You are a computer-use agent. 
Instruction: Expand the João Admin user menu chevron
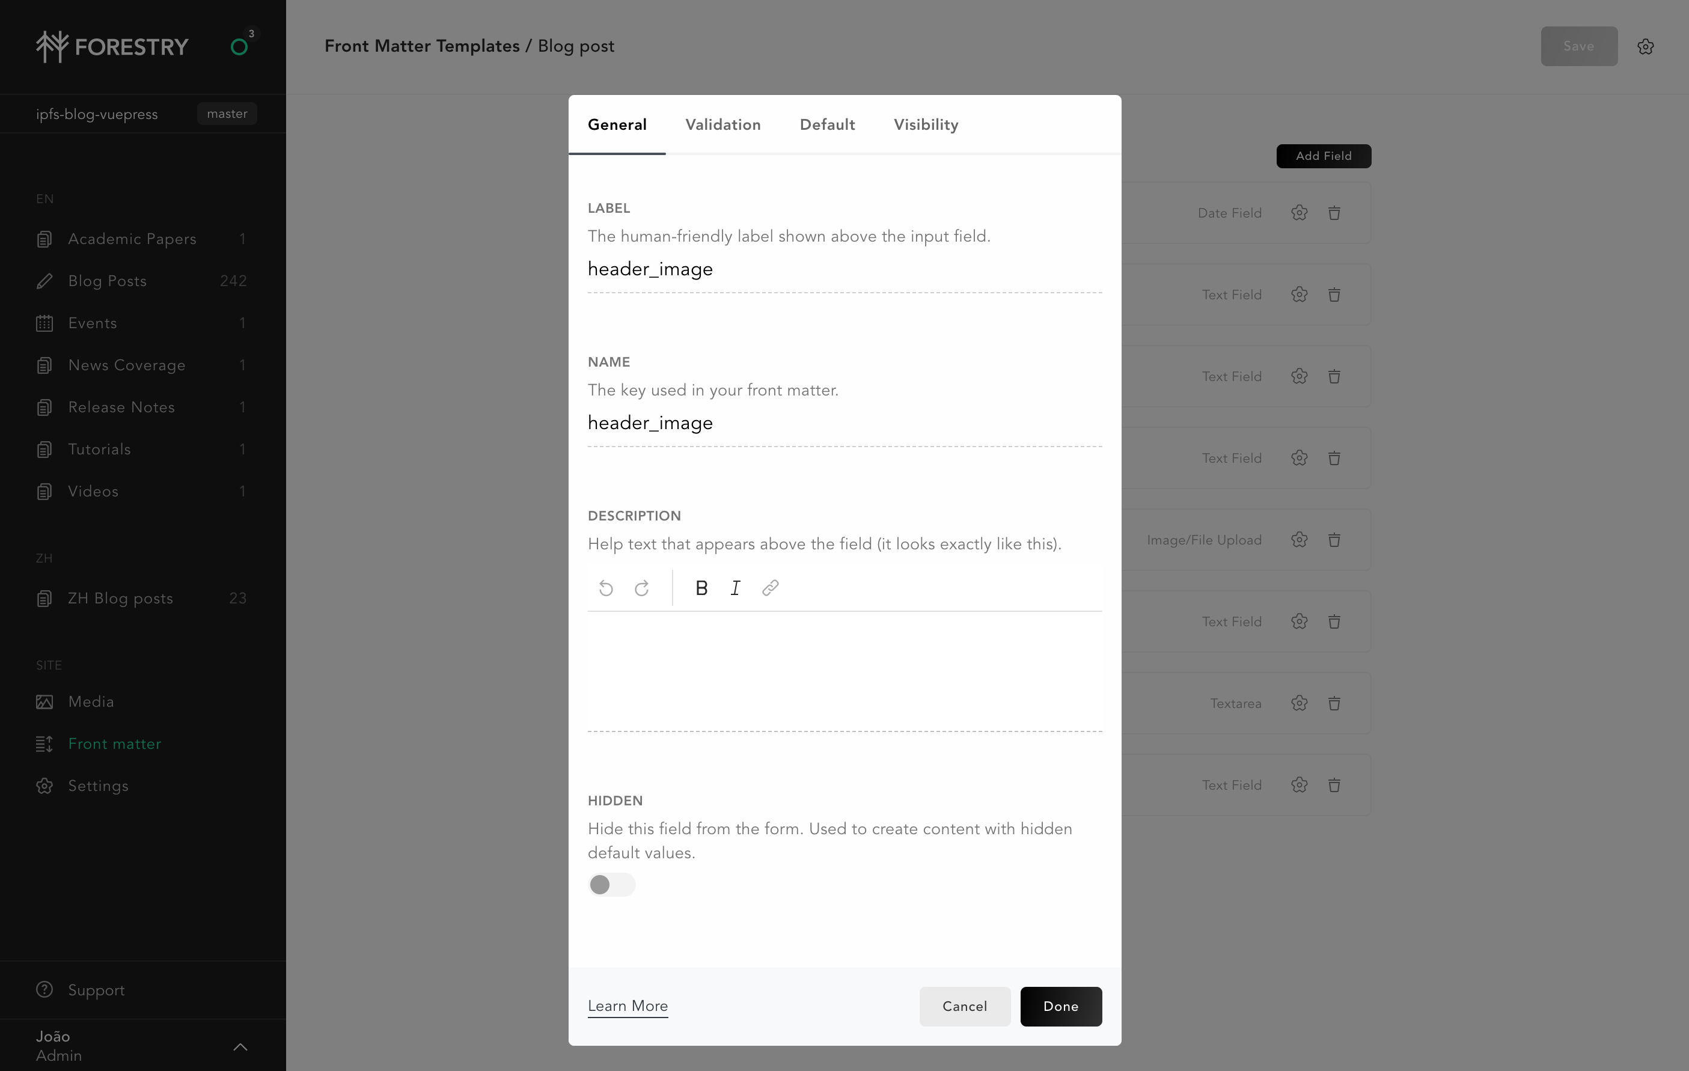pos(240,1046)
